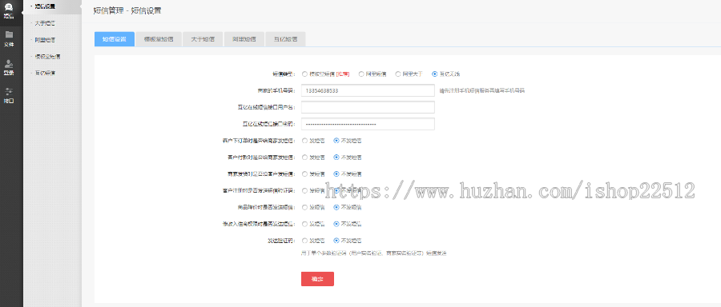Click the red 确定 submit button
The image size is (721, 307).
pyautogui.click(x=317, y=279)
